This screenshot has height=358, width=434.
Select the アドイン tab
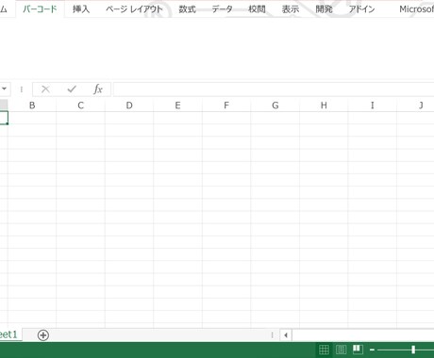pyautogui.click(x=361, y=9)
